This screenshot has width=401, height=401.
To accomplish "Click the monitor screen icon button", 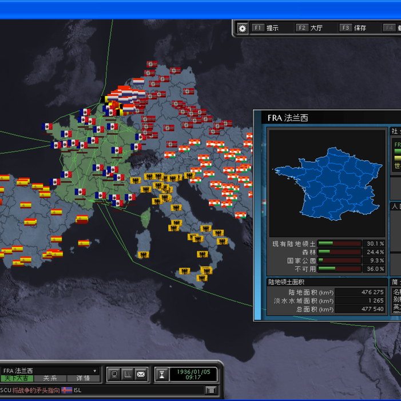I will (x=114, y=375).
